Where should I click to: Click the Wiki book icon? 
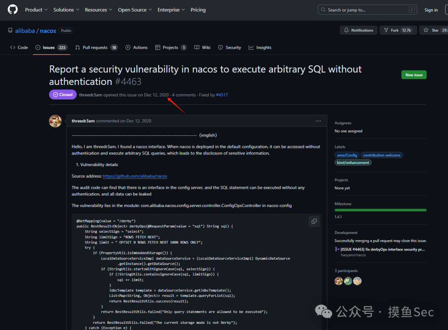(197, 48)
